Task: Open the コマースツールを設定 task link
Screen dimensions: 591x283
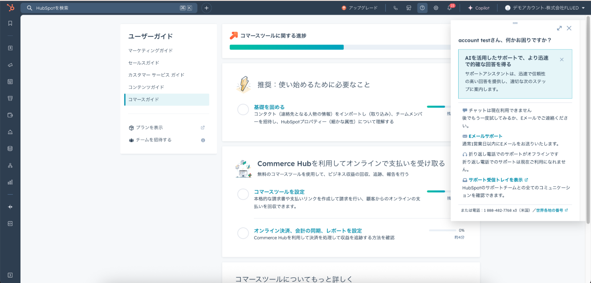Action: (279, 192)
